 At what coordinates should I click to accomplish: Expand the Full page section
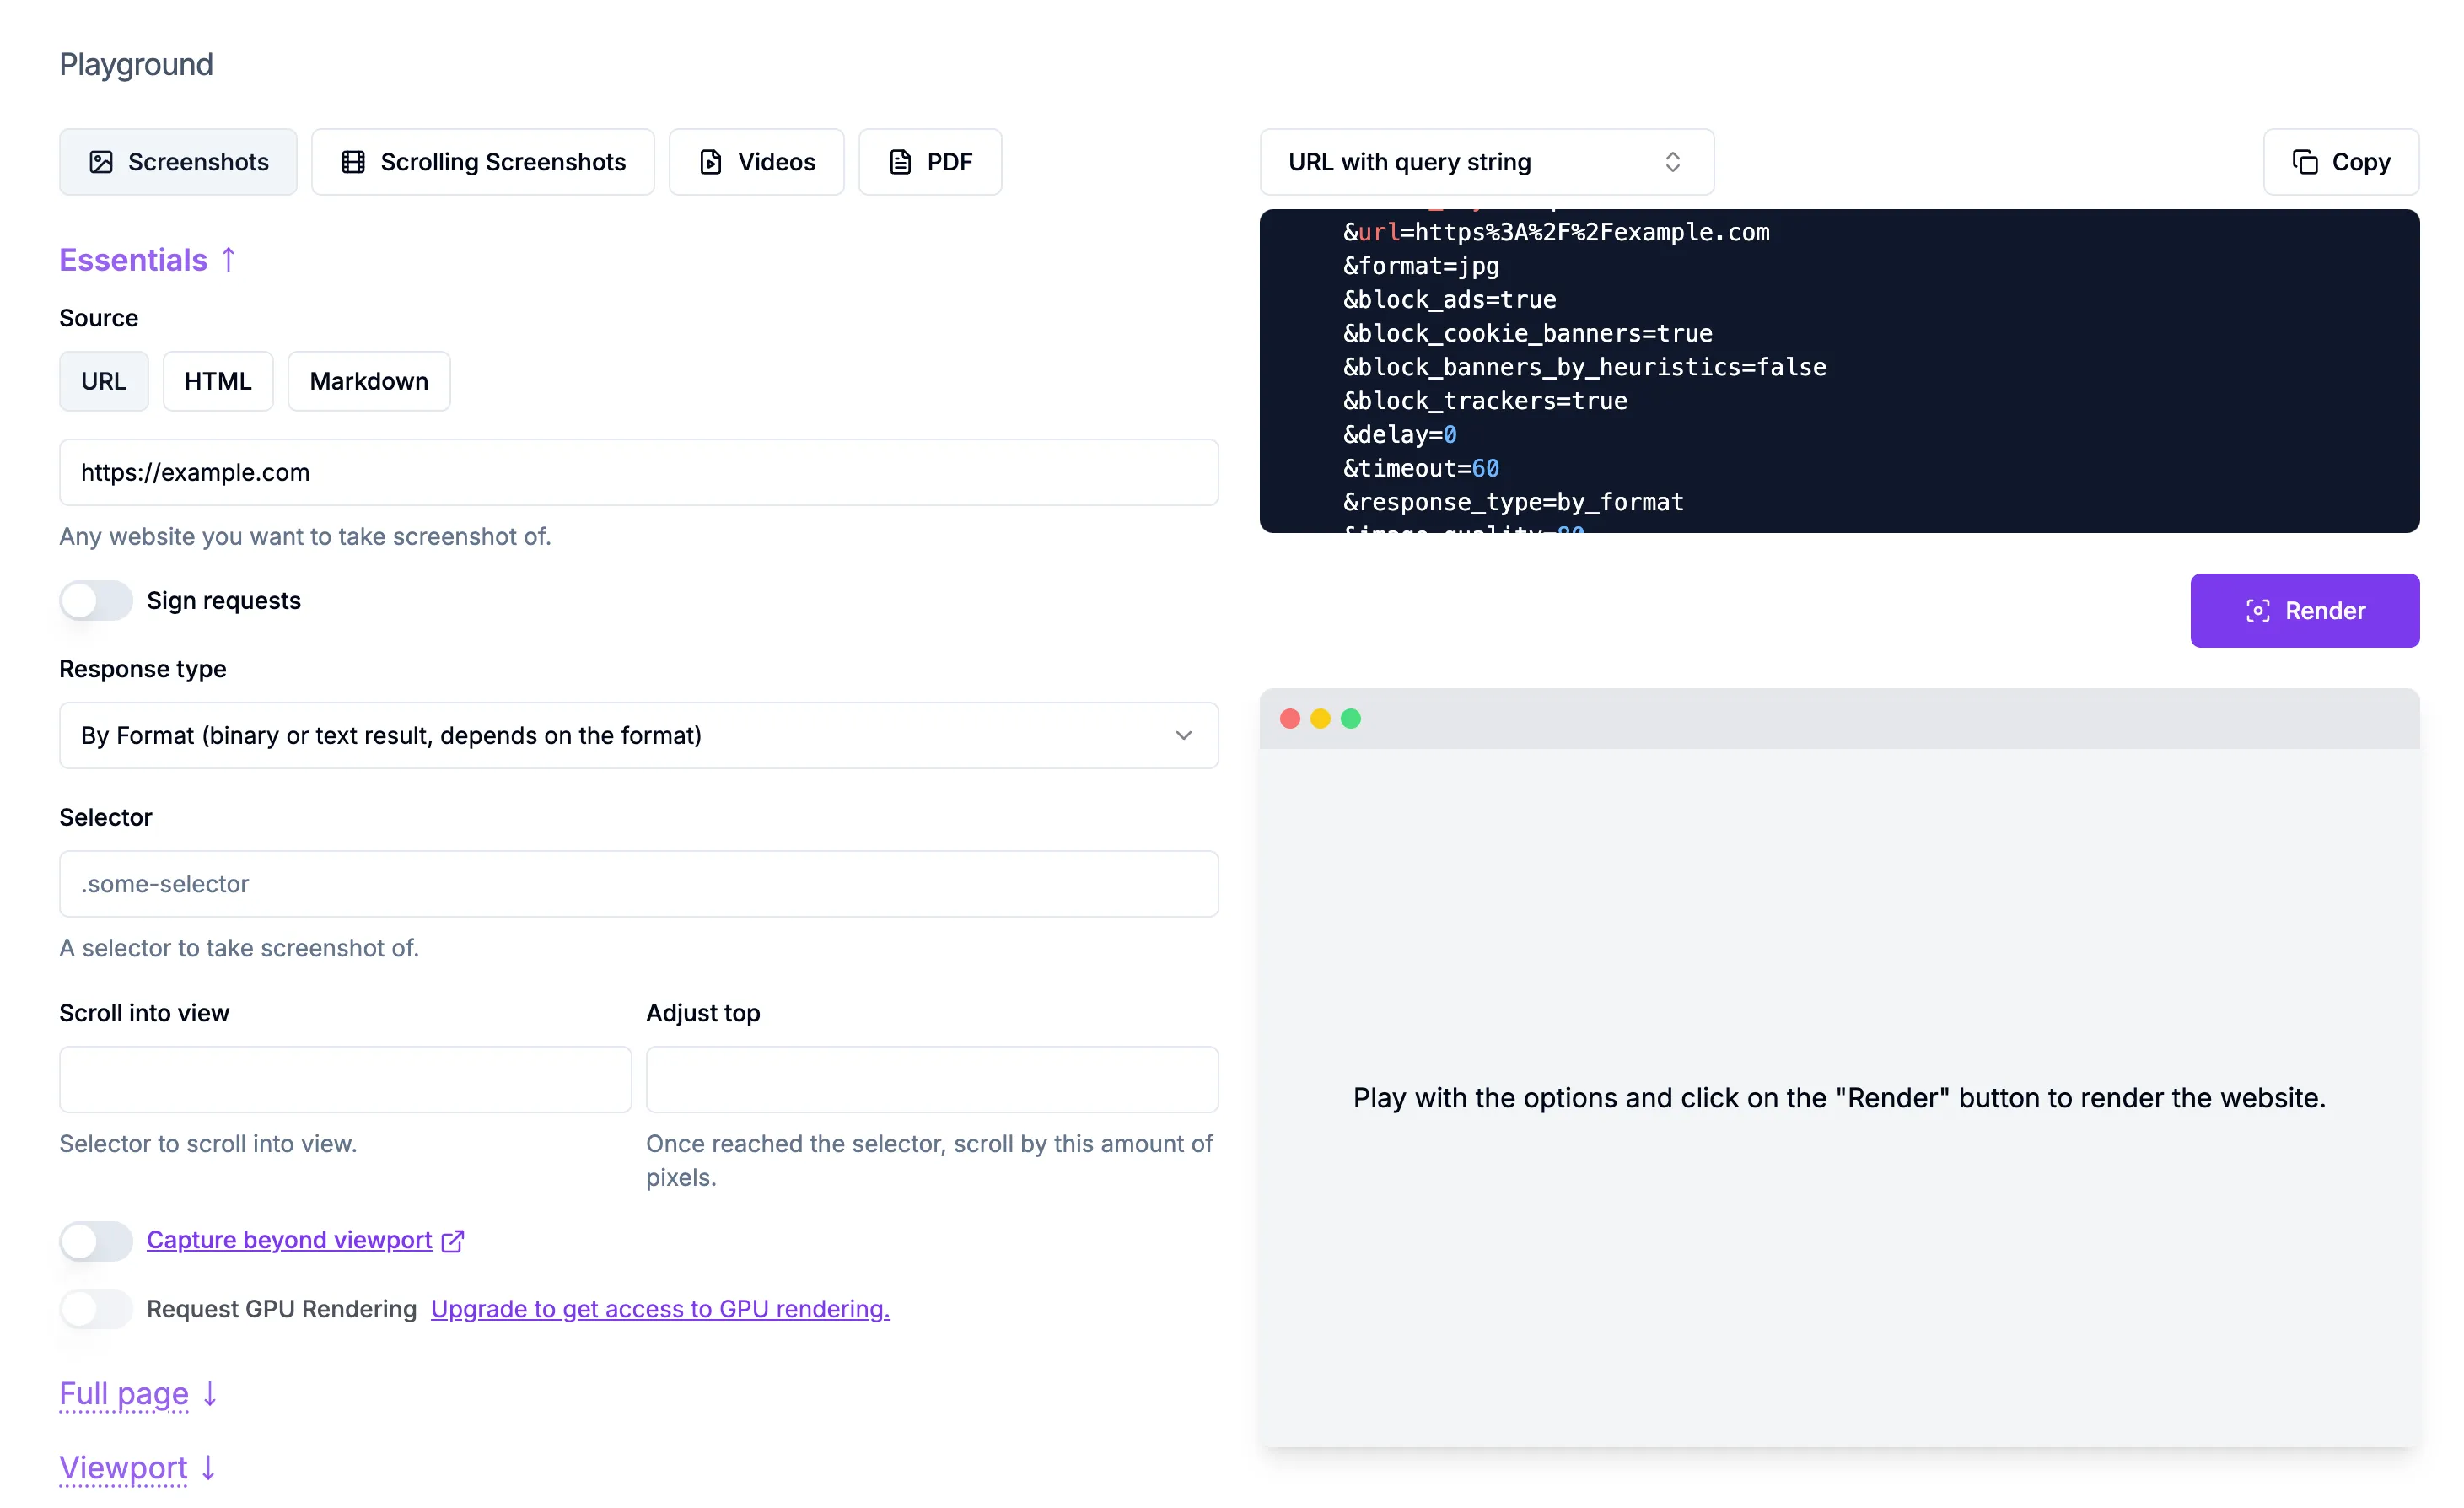pos(123,1394)
